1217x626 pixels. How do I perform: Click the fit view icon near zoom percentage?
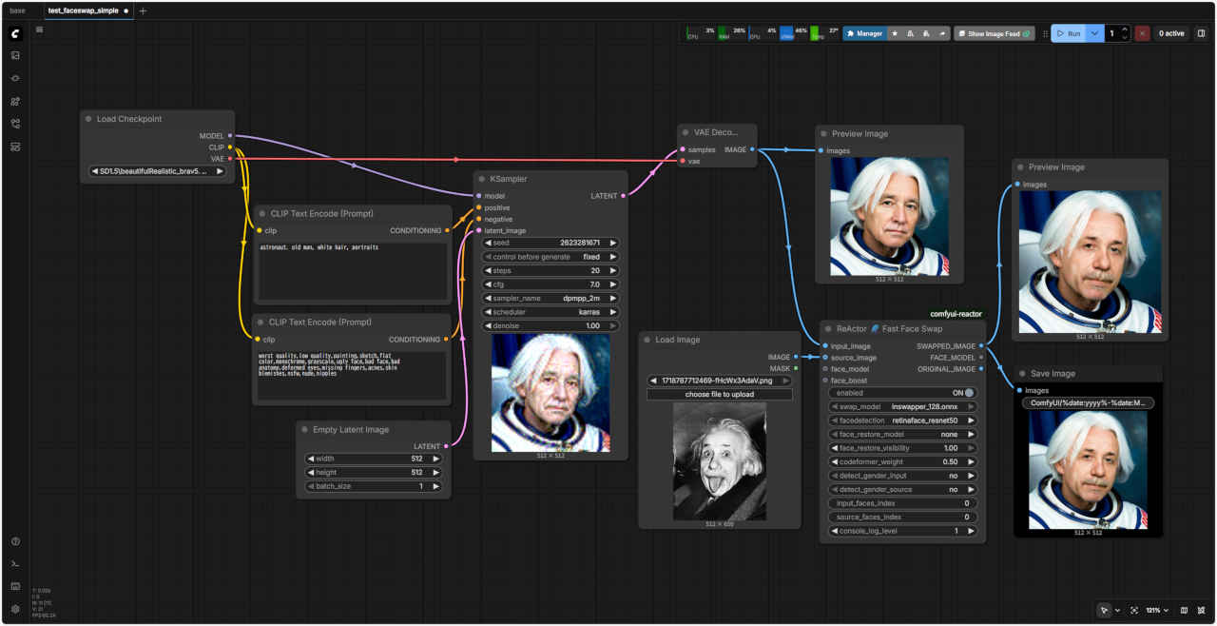click(1134, 610)
